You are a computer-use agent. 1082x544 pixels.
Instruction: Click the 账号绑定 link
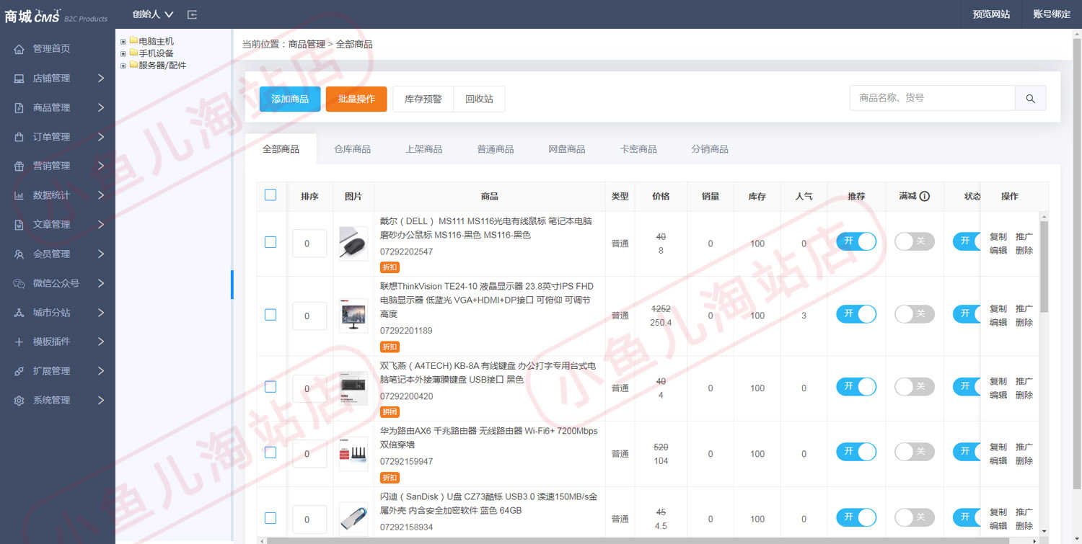click(x=1052, y=14)
